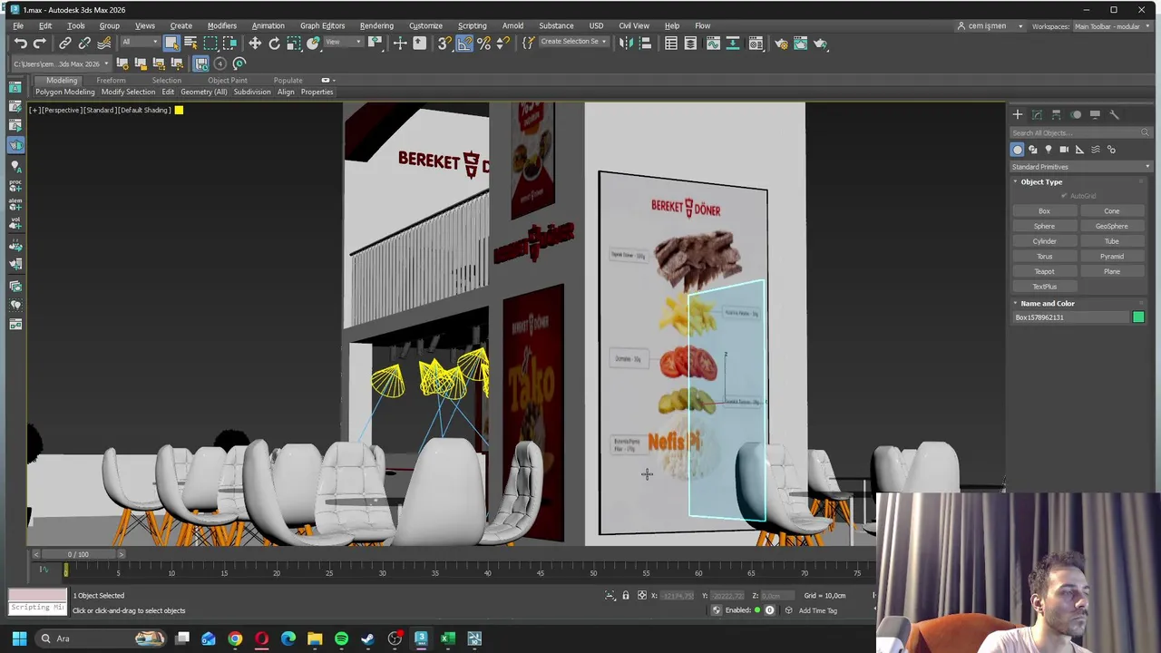Open Select by Name dialog icon
This screenshot has width=1161, height=653.
click(190, 44)
